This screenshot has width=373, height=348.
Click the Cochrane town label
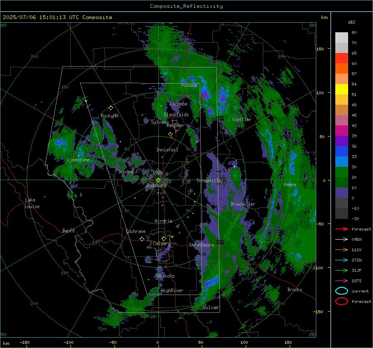[136, 231]
